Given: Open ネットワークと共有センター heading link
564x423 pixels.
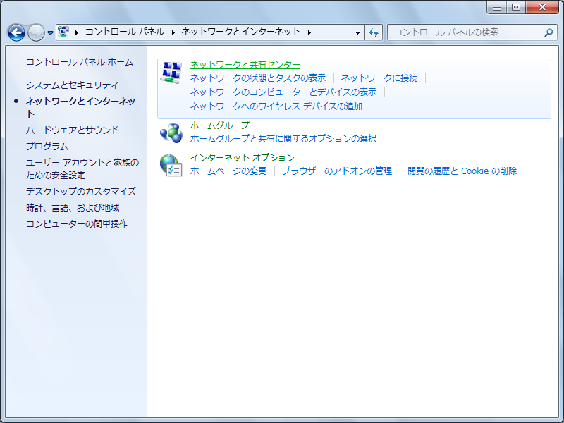Looking at the screenshot, I should point(245,65).
